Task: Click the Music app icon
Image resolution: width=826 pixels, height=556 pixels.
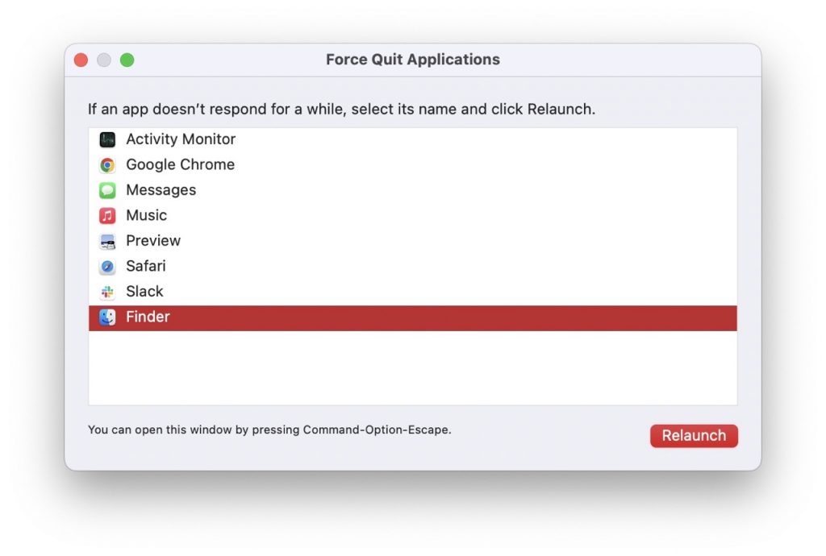Action: 107,215
